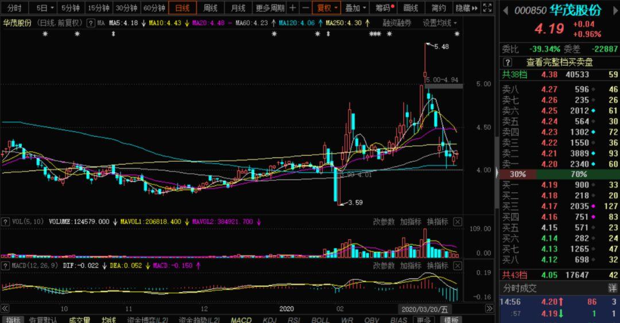Screen dimensions: 620x323
Task: Select MACD indicator in bottom bar
Action: [x=241, y=320]
